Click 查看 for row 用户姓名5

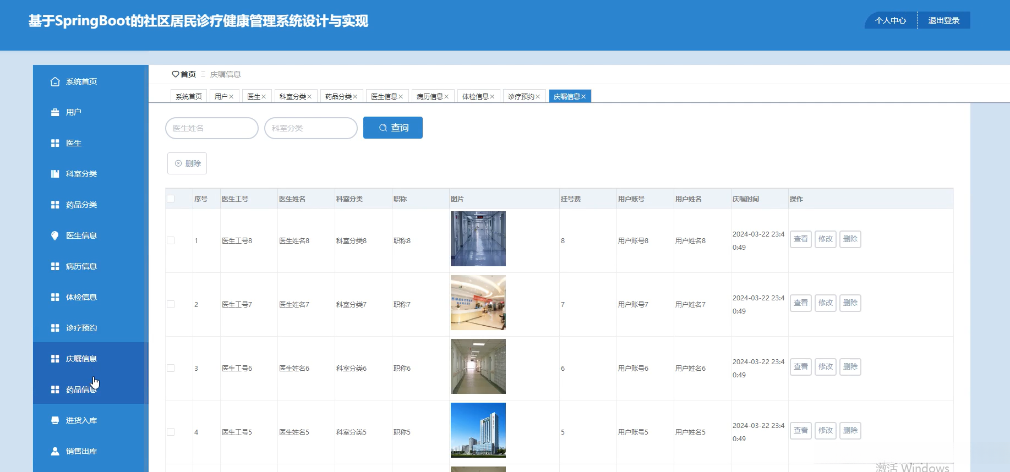801,430
